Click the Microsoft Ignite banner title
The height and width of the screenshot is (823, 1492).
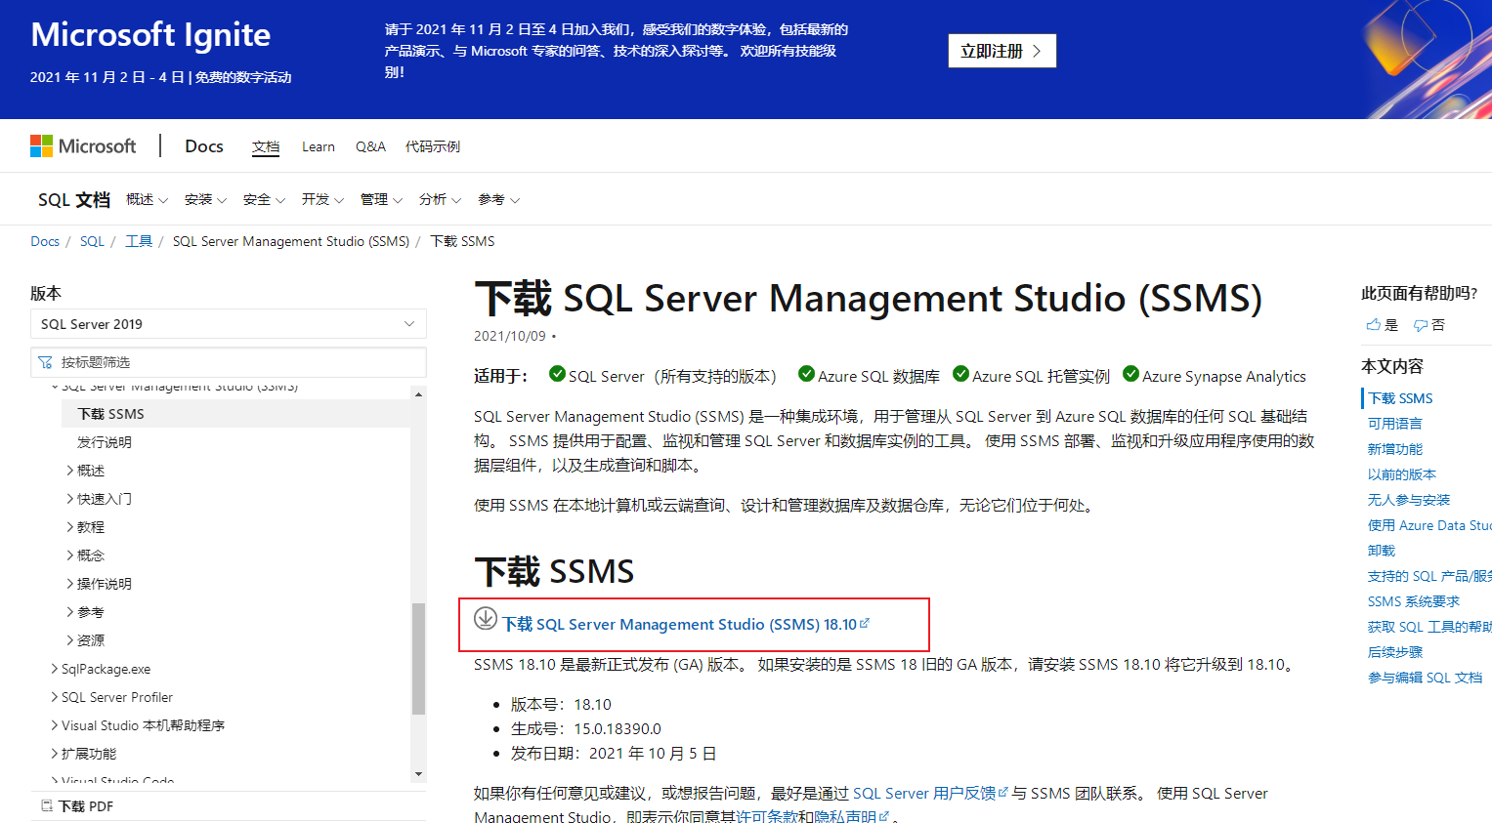tap(150, 34)
